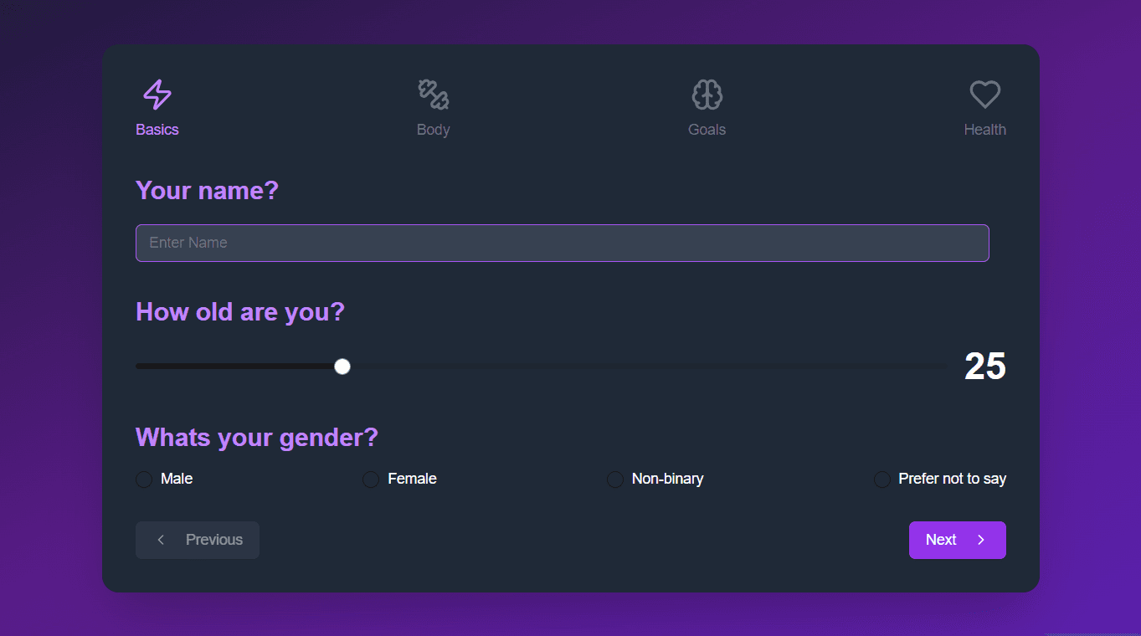1141x636 pixels.
Task: Select the Non-binary radio button
Action: (x=615, y=480)
